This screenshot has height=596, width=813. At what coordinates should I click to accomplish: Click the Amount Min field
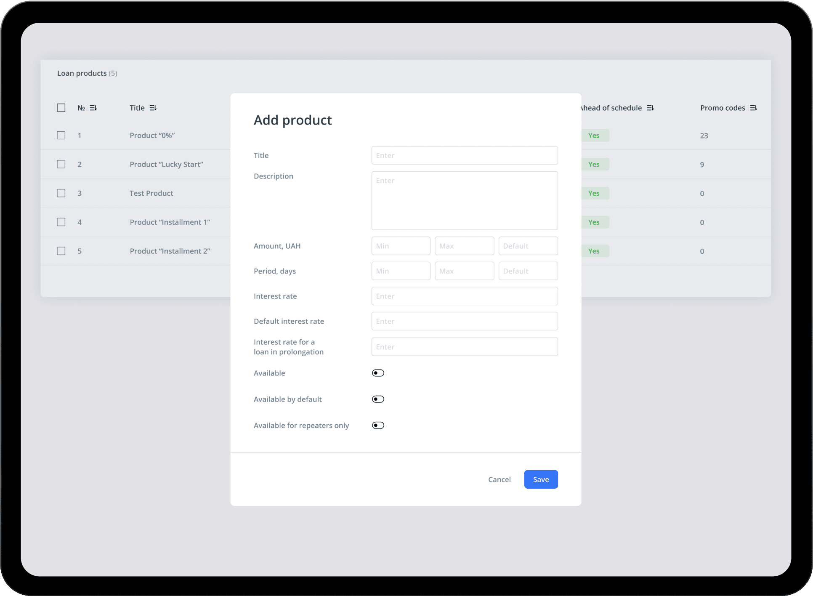click(x=401, y=246)
